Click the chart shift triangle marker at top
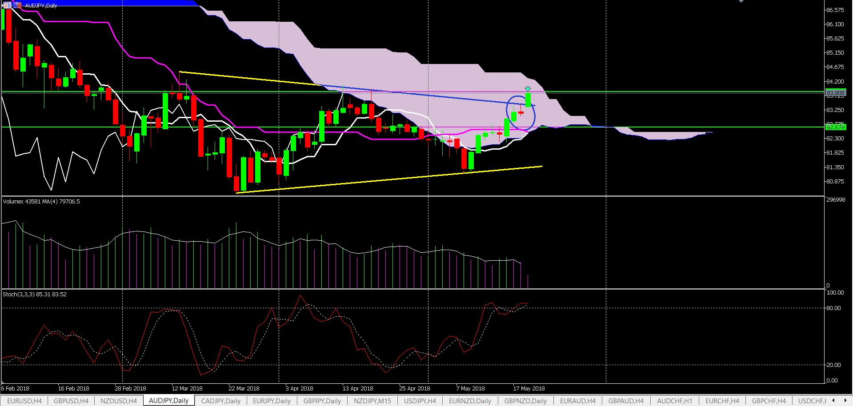Viewport: 853px width, 406px height. [x=741, y=1]
